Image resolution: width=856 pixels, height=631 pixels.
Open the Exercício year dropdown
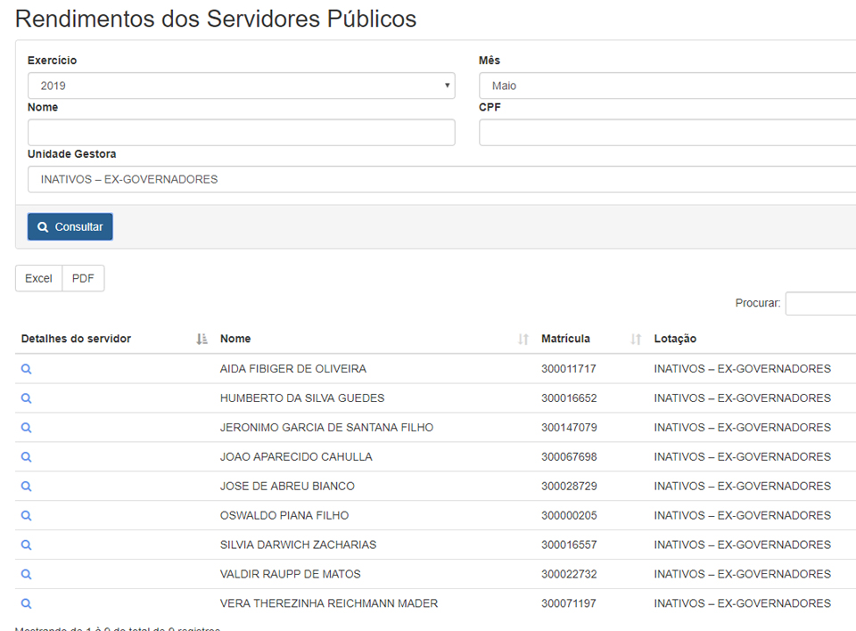[241, 86]
